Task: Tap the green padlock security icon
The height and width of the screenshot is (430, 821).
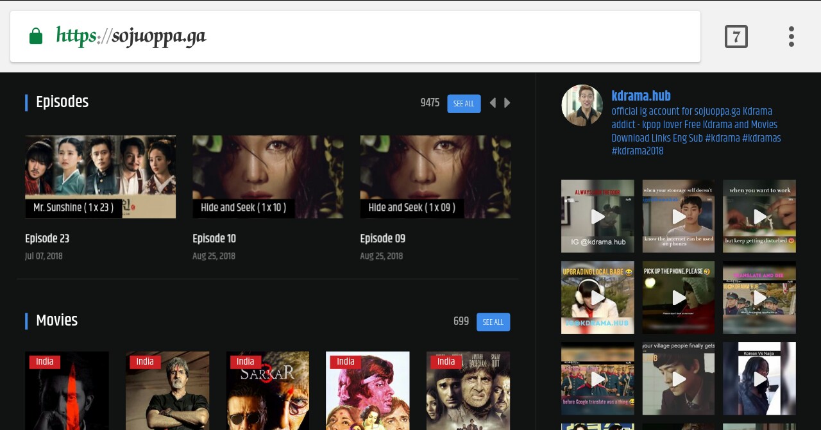Action: (x=36, y=37)
